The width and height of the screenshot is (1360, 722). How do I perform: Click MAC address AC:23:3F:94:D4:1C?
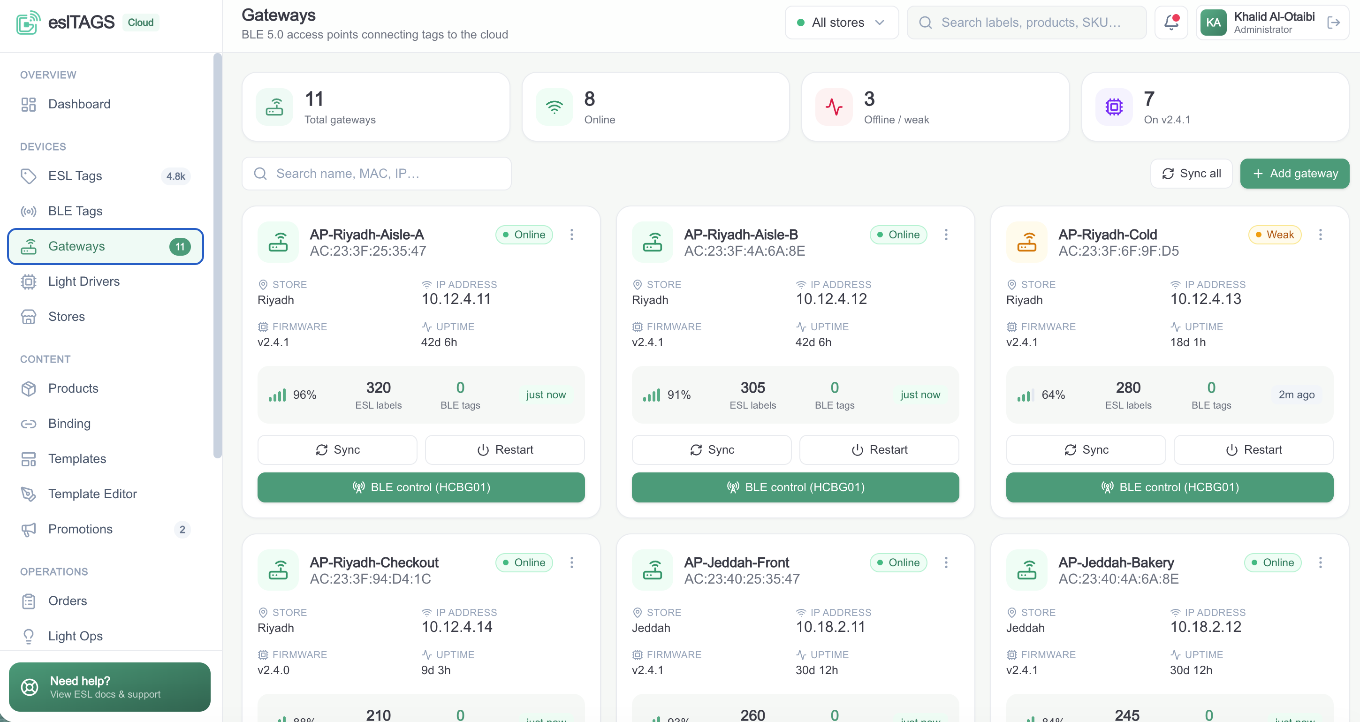(370, 578)
